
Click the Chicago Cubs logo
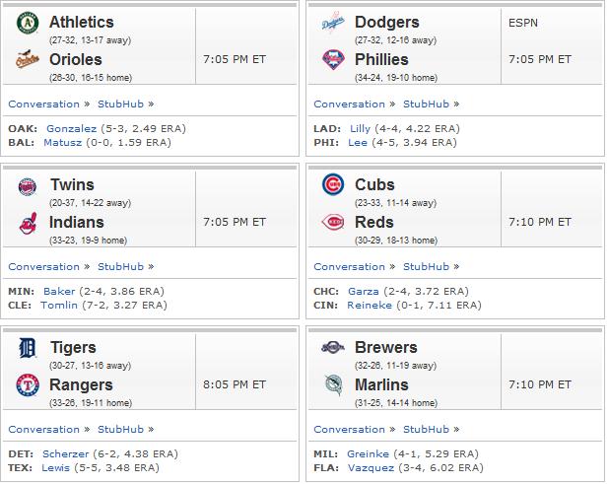coord(333,184)
